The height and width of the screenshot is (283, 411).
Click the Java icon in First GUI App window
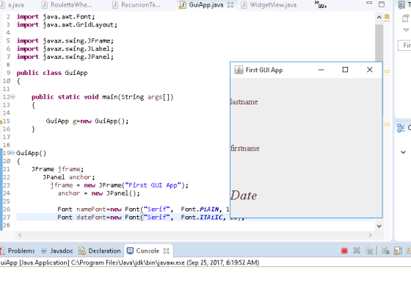[x=239, y=70]
